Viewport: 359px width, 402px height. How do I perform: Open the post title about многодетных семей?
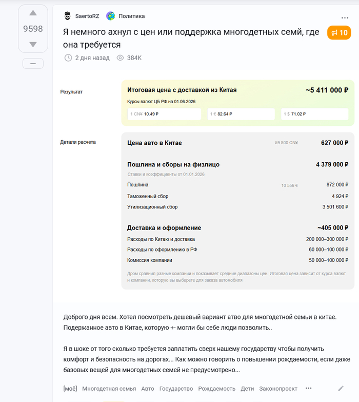pyautogui.click(x=191, y=38)
